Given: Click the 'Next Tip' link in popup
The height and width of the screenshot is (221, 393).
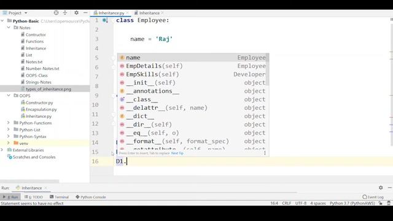Looking at the screenshot, I should point(177,153).
